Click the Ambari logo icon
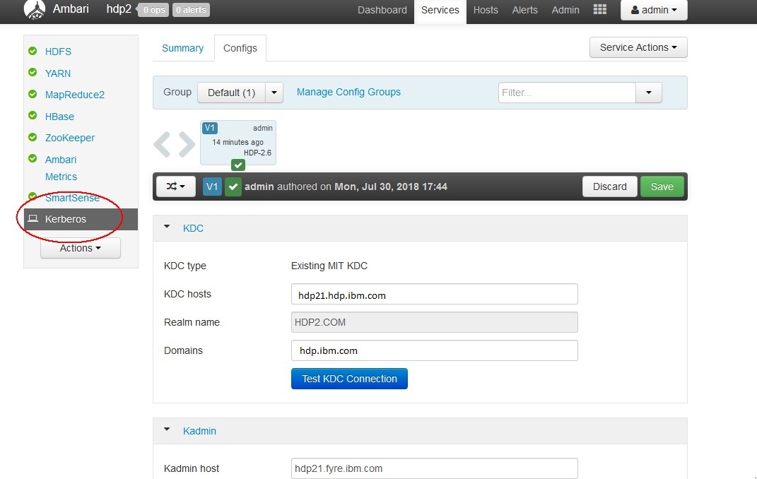 tap(34, 10)
